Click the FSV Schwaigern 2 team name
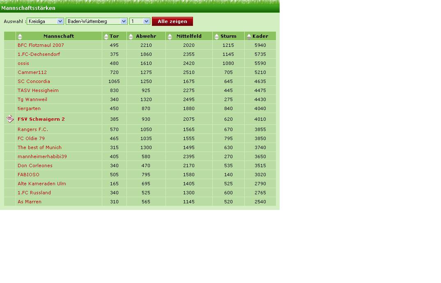Screen dimensions: 441x283 (41, 119)
